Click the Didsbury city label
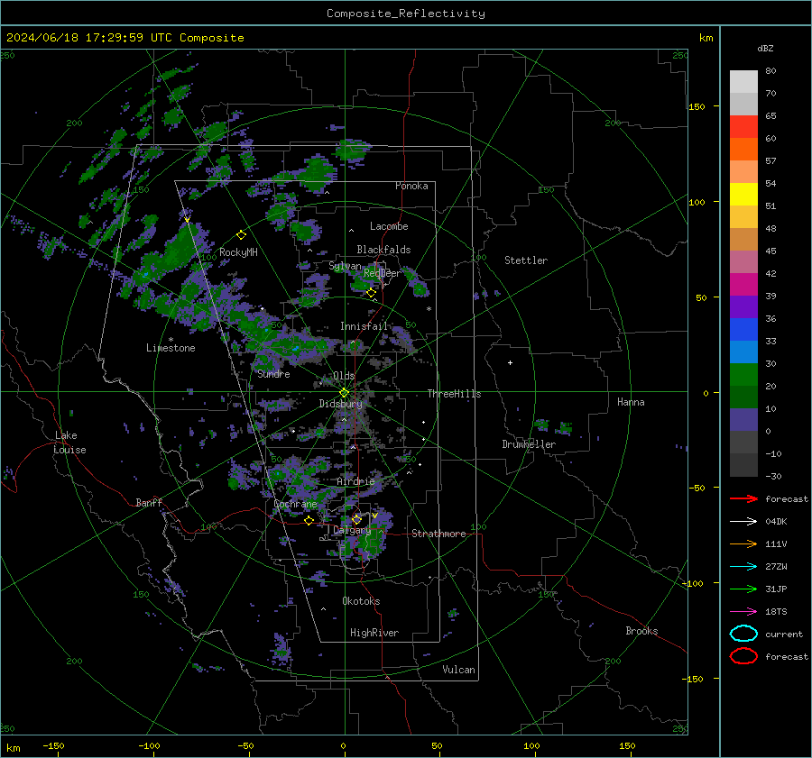Screen dimensions: 812x758 (x=340, y=404)
